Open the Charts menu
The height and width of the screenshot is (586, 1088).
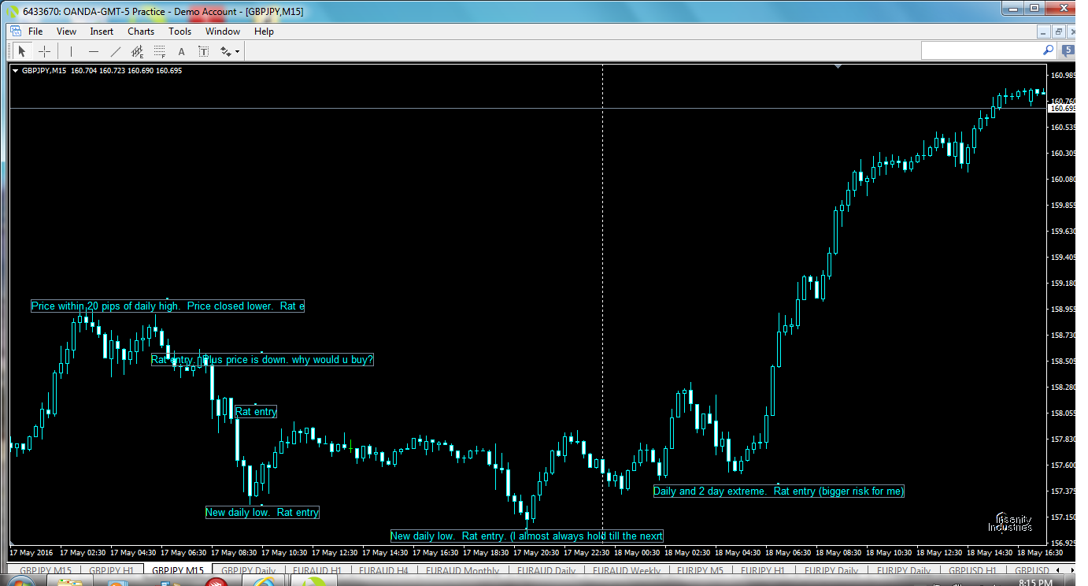[141, 32]
